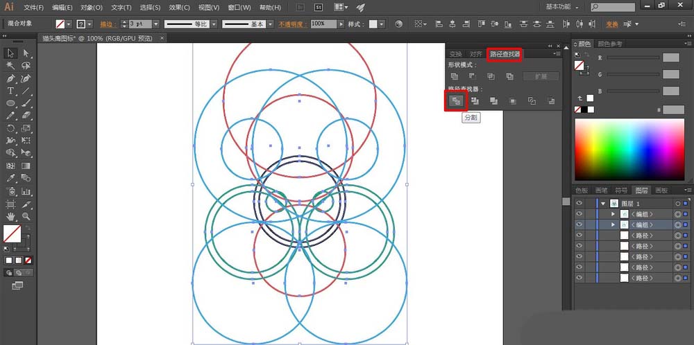Select the Pen tool

click(10, 78)
